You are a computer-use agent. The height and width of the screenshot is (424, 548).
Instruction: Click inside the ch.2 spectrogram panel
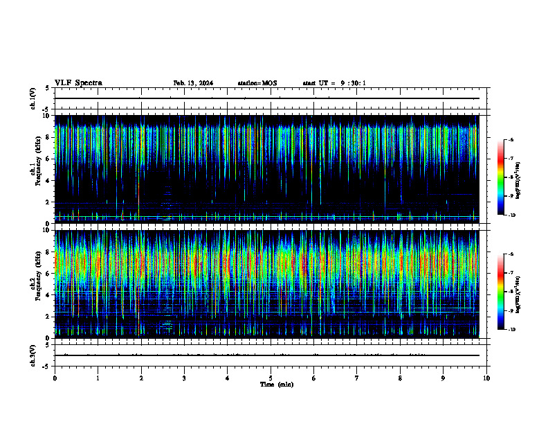pos(267,284)
